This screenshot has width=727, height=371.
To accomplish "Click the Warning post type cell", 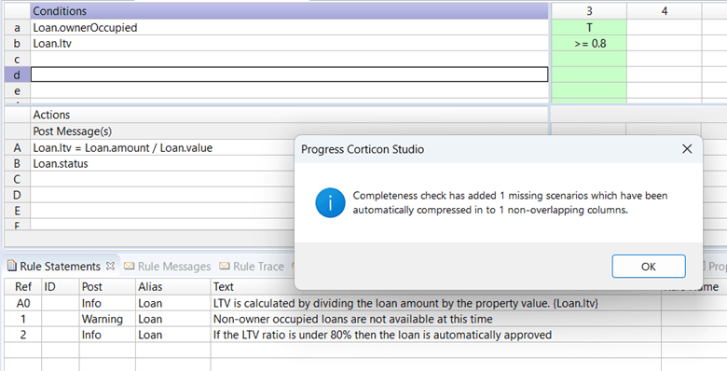I will click(107, 319).
